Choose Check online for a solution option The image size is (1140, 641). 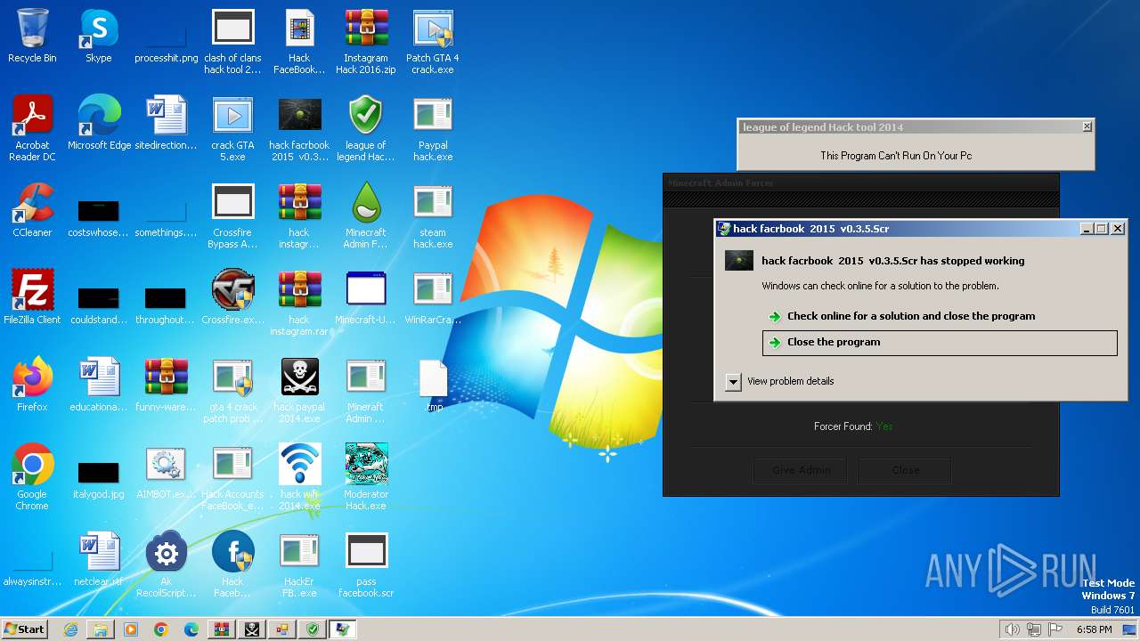(901, 316)
